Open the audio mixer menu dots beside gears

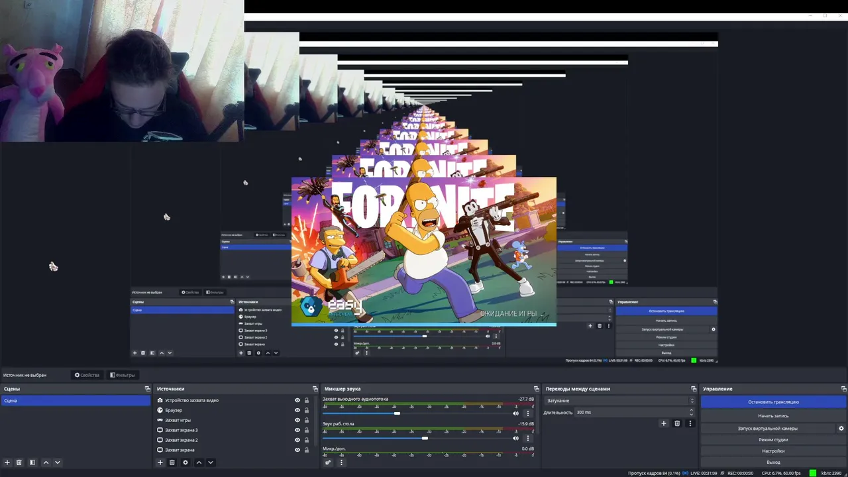coord(342,462)
